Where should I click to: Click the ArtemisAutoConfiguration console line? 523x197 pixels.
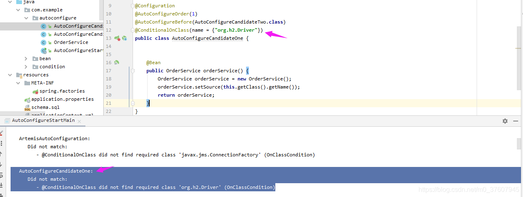pos(54,139)
